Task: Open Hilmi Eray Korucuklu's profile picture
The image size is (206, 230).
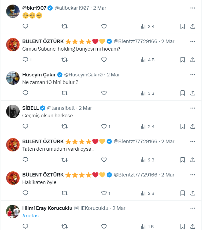Action: coord(13,211)
